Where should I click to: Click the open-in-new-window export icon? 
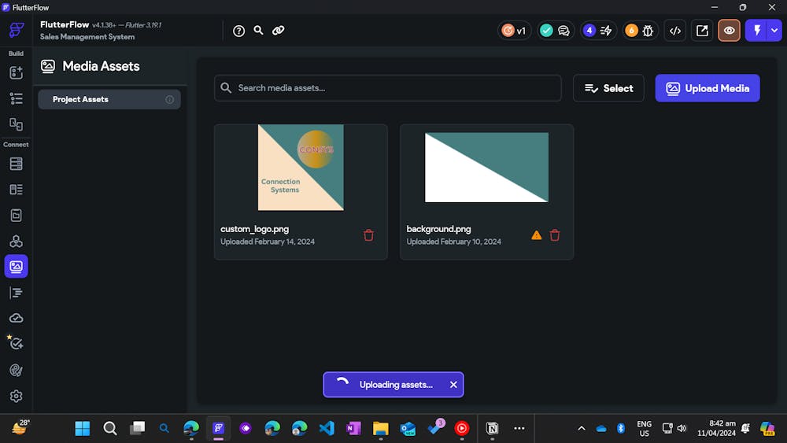(x=702, y=31)
